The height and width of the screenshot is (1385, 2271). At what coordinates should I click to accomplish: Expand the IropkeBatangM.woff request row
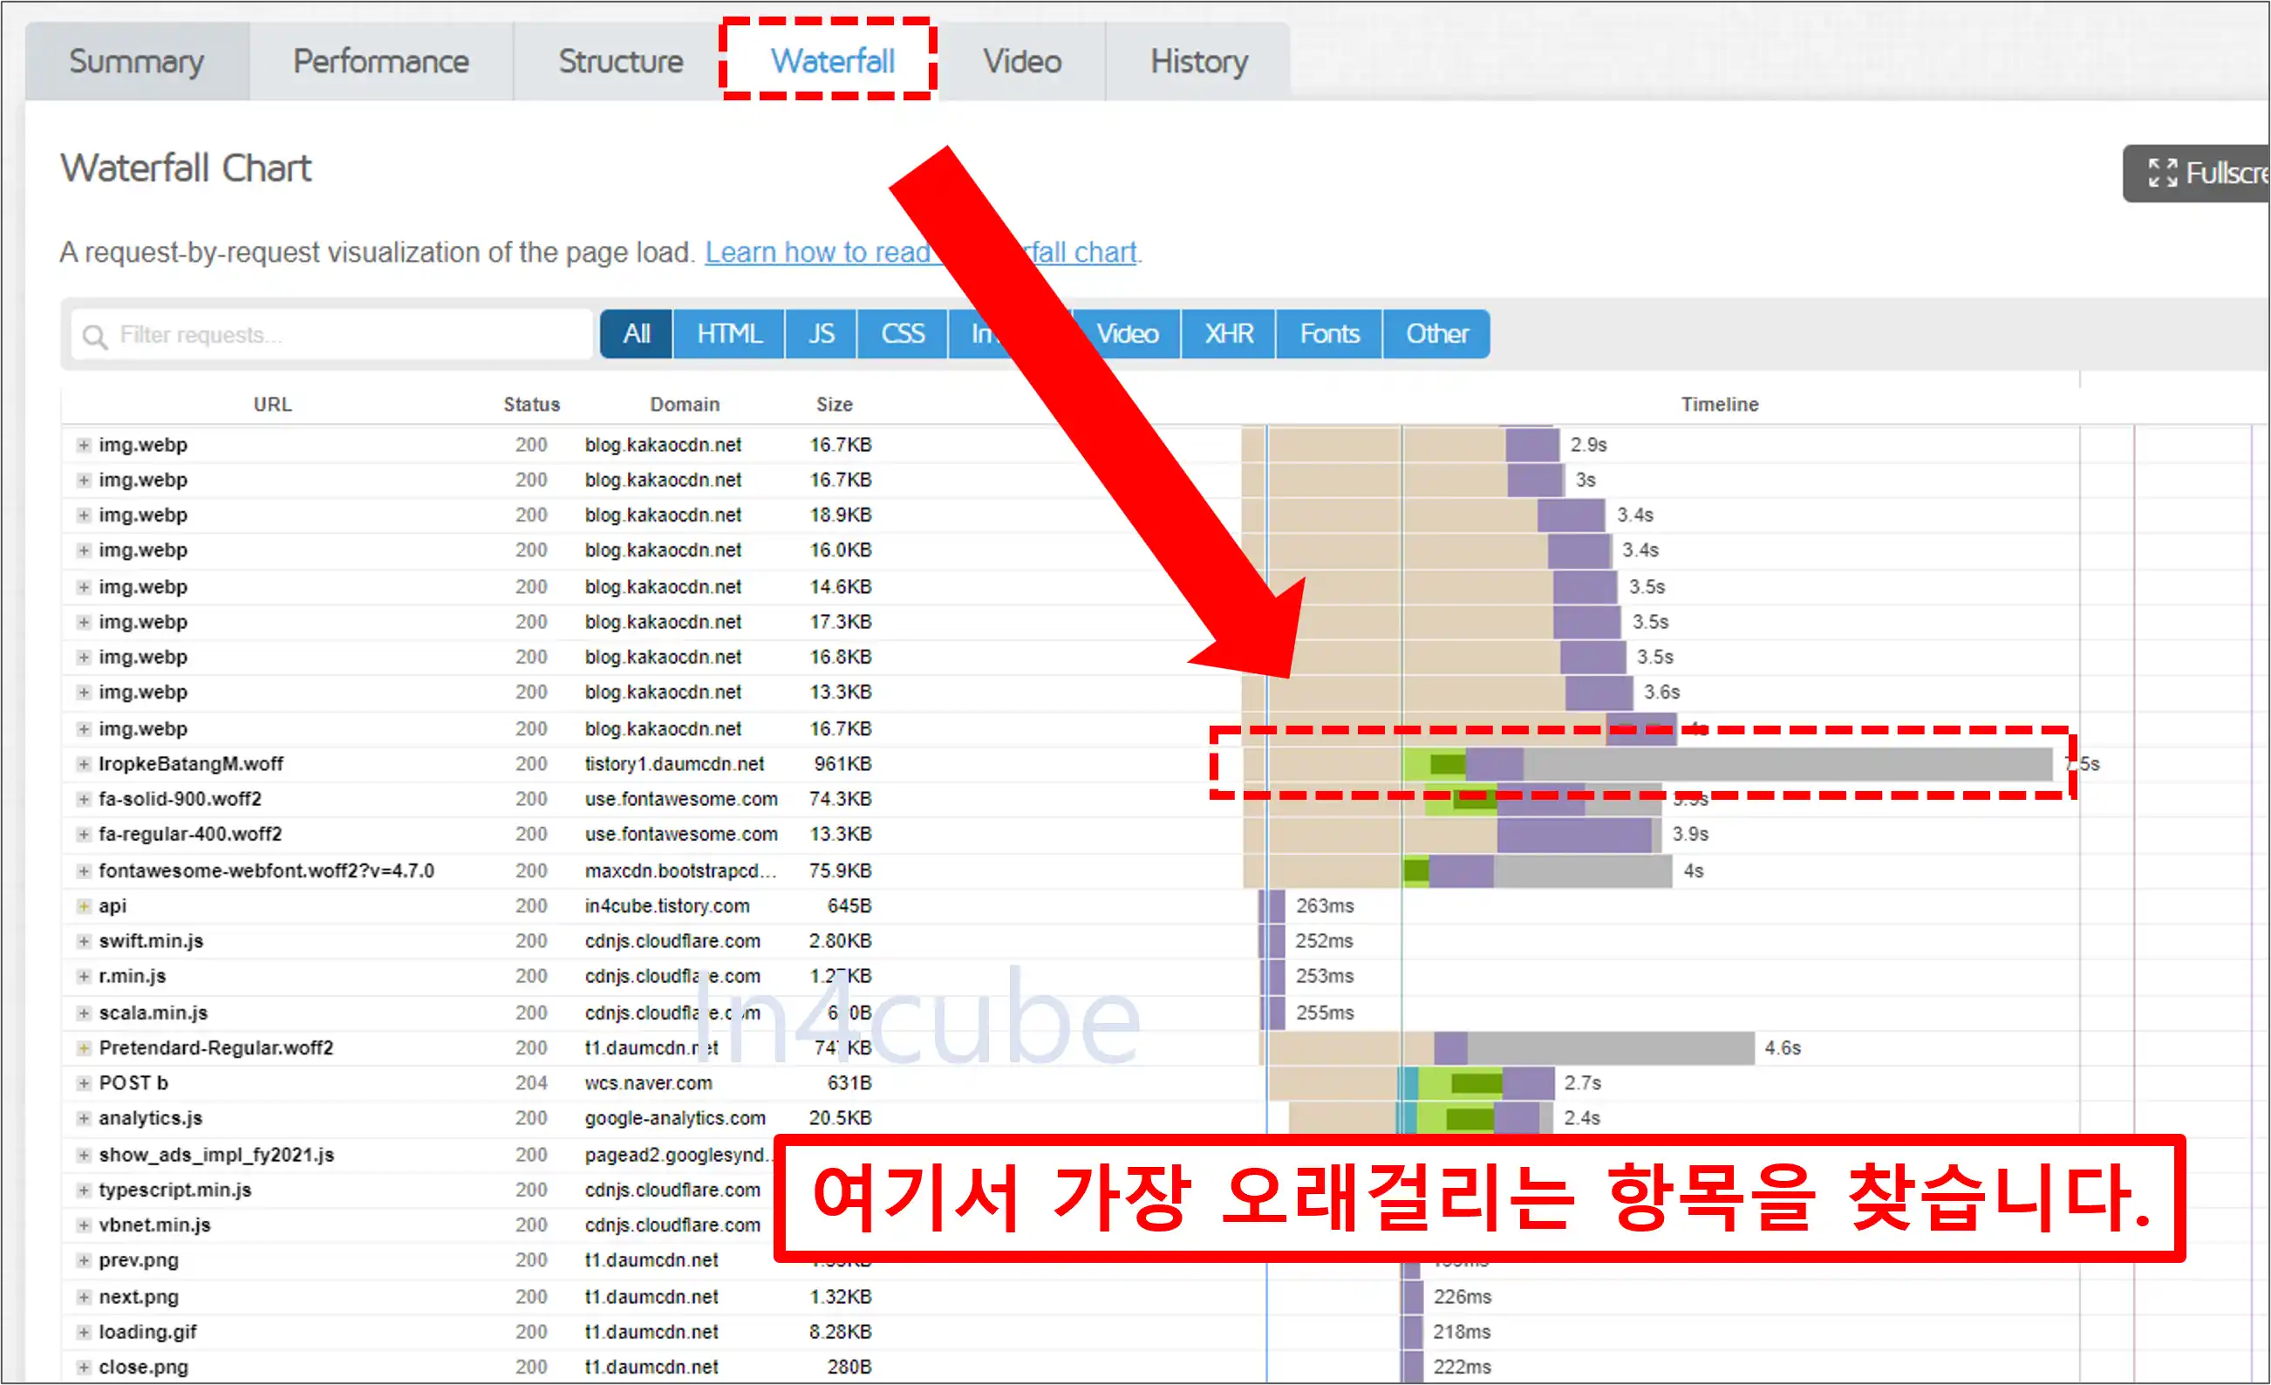point(84,764)
